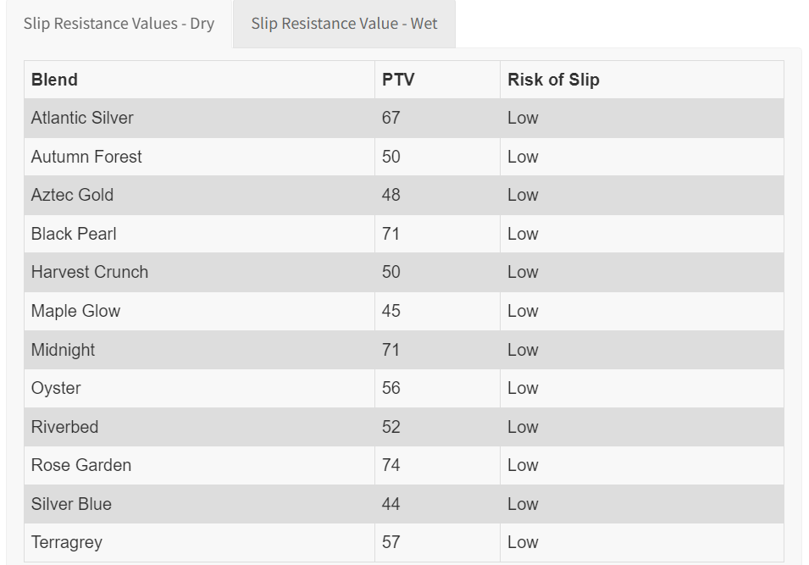The height and width of the screenshot is (565, 809).
Task: Click the PTV column header
Action: point(398,80)
